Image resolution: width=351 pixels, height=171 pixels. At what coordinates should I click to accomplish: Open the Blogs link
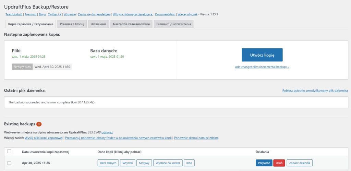click(x=42, y=14)
